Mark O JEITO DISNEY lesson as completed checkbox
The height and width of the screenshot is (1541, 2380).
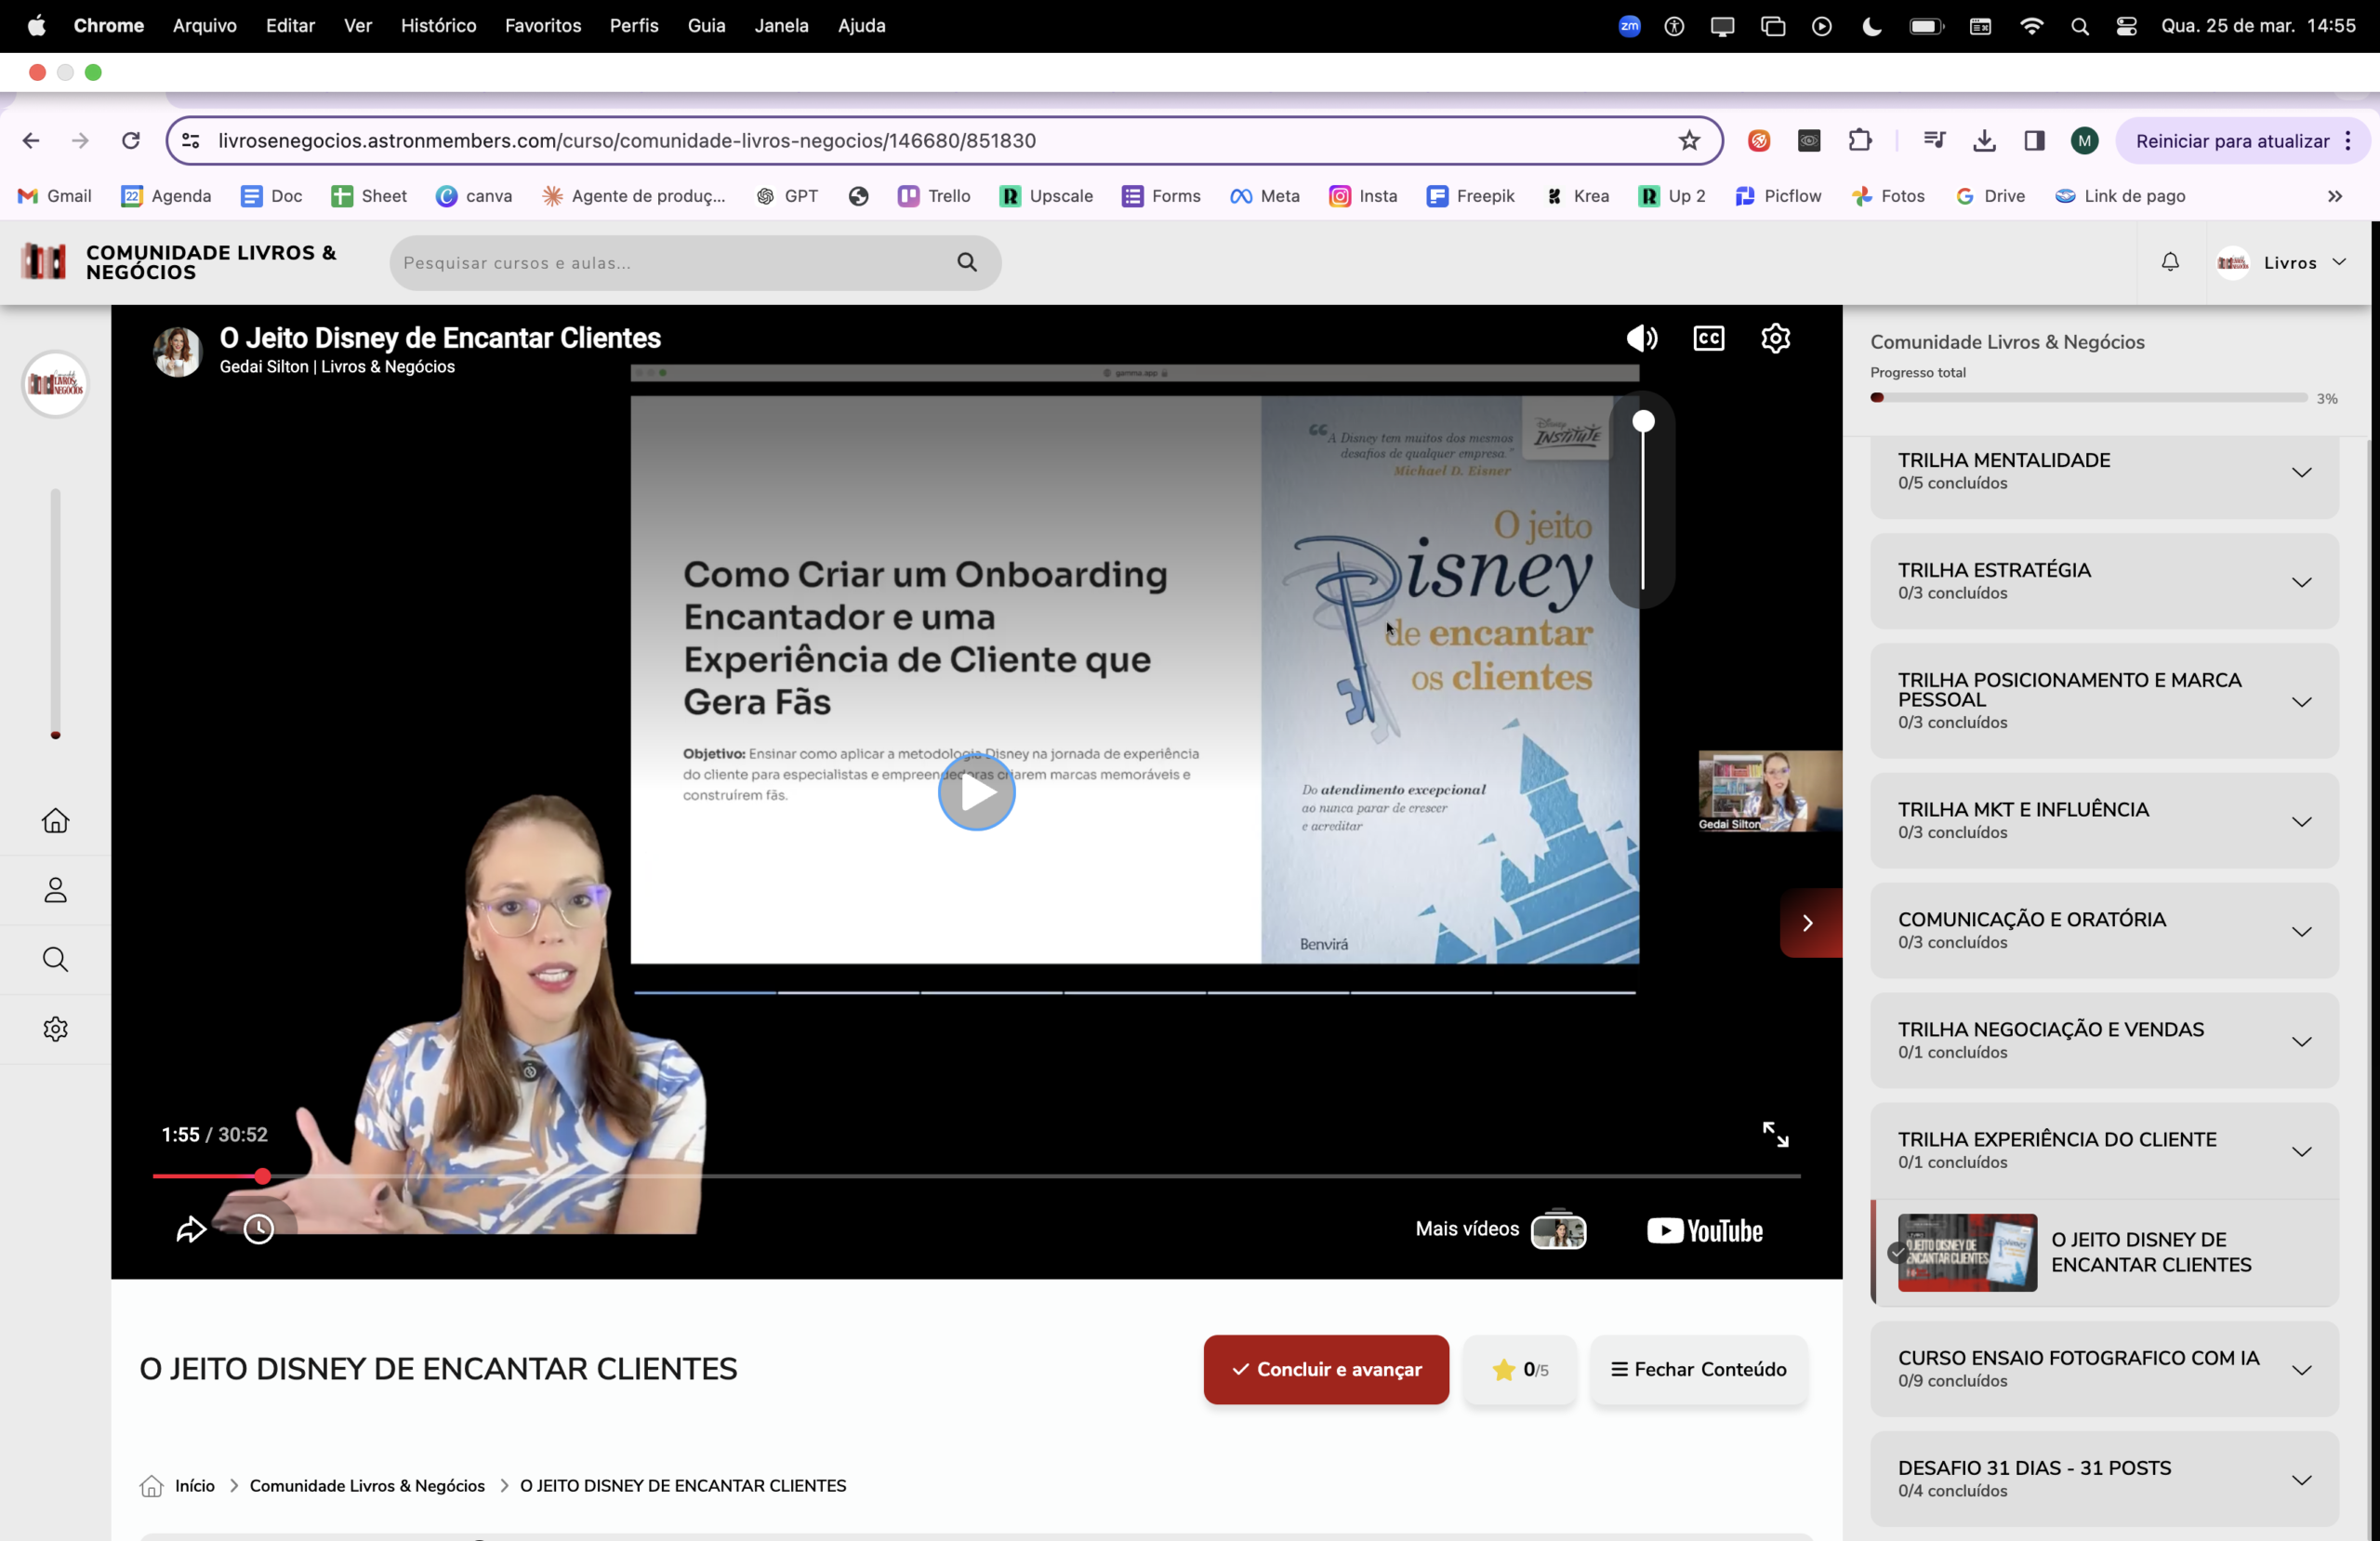(x=1897, y=1252)
